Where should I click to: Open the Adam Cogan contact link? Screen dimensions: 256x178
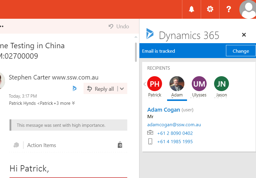pos(164,110)
